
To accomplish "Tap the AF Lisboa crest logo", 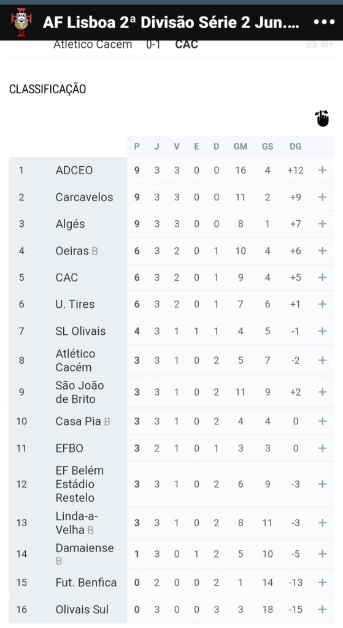I will point(21,22).
